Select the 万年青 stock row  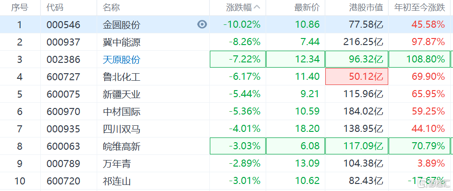(x=226, y=164)
